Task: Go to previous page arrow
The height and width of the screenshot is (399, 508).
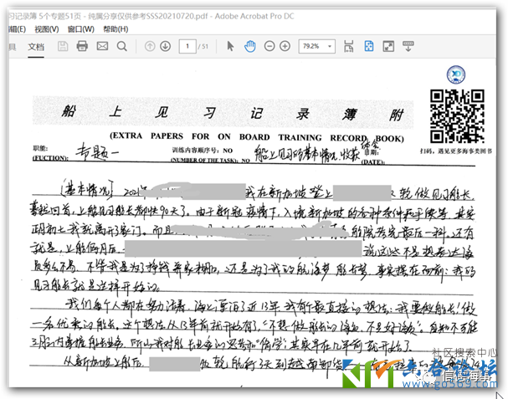Action: (x=150, y=46)
